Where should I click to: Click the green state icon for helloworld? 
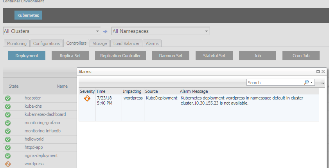click(x=8, y=139)
